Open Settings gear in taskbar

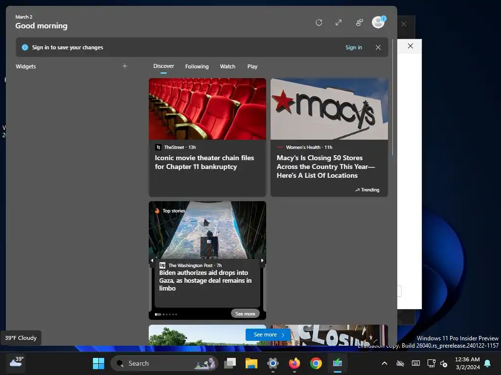[273, 363]
